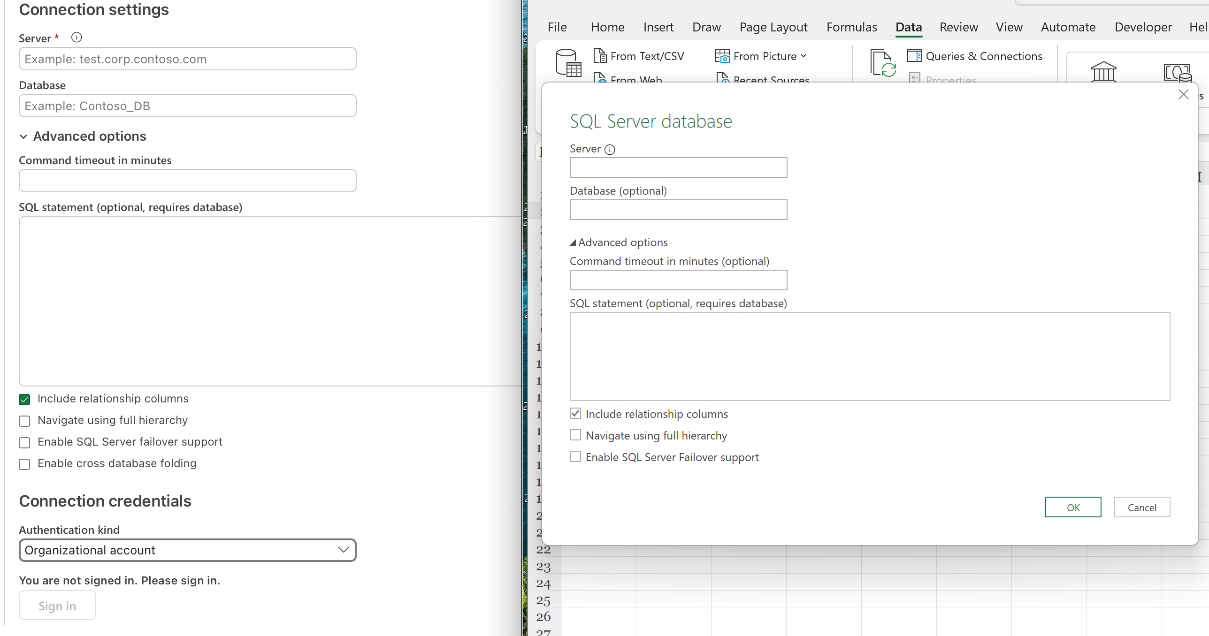Open the Page Layout ribbon tab
Screen dimensions: 1209x636
pyautogui.click(x=773, y=27)
